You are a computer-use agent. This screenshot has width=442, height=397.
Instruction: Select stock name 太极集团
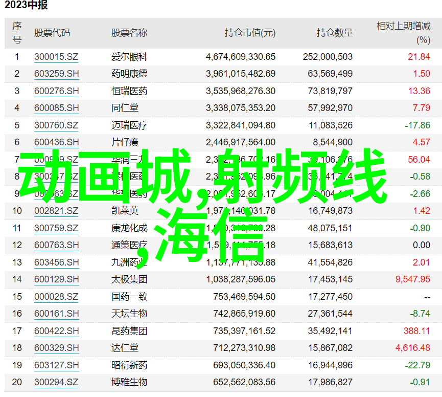click(129, 279)
